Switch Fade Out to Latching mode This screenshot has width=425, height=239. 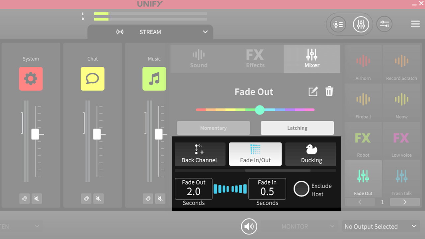[297, 128]
